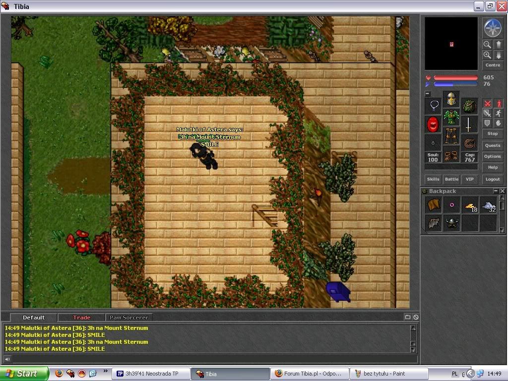Minimize the Backpack container
This screenshot has height=381, width=508.
[496, 191]
